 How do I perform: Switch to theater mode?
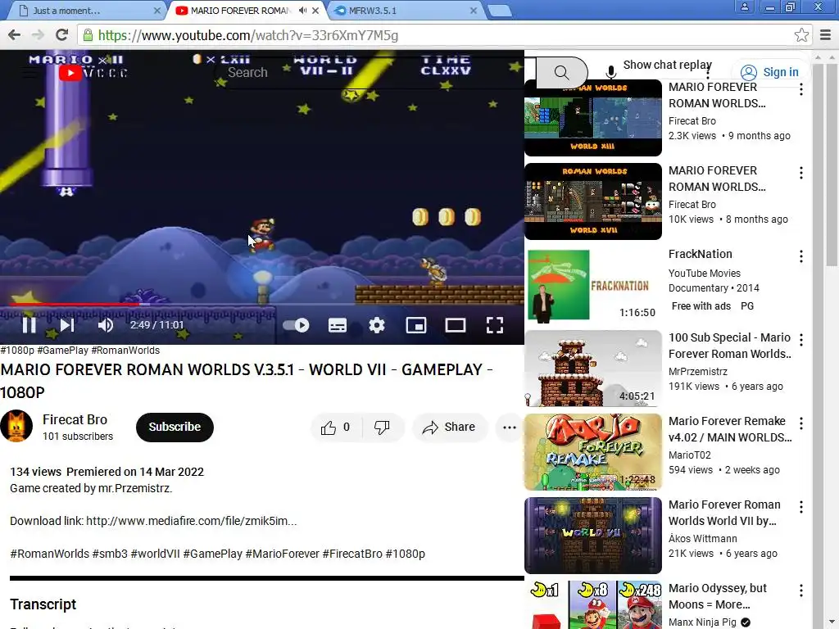coord(456,324)
